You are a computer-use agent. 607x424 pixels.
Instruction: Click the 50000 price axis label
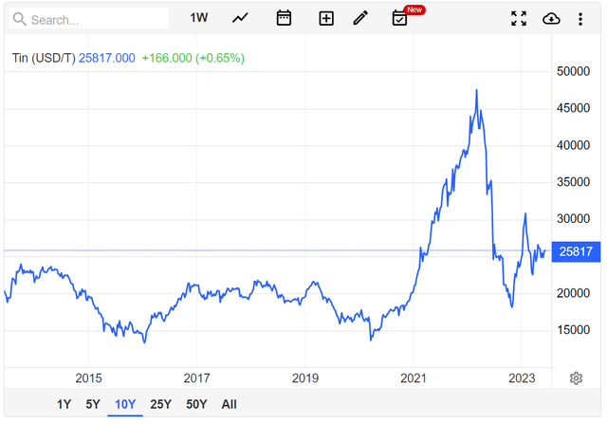573,71
